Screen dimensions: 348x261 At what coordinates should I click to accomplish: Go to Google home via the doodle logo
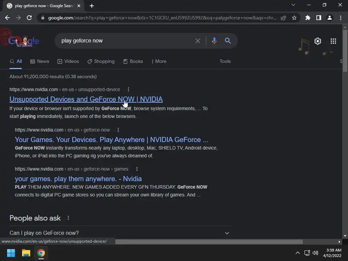(x=24, y=41)
